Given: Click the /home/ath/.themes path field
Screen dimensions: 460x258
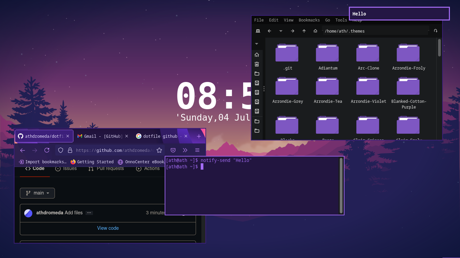Looking at the screenshot, I should coord(375,31).
